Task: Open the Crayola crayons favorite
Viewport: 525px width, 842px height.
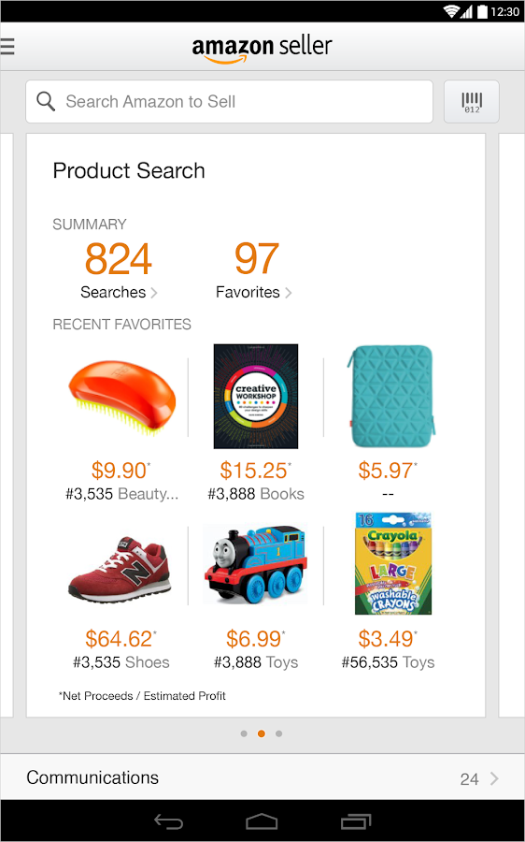Action: [393, 564]
